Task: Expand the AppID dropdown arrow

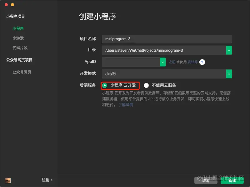Action: (162, 62)
